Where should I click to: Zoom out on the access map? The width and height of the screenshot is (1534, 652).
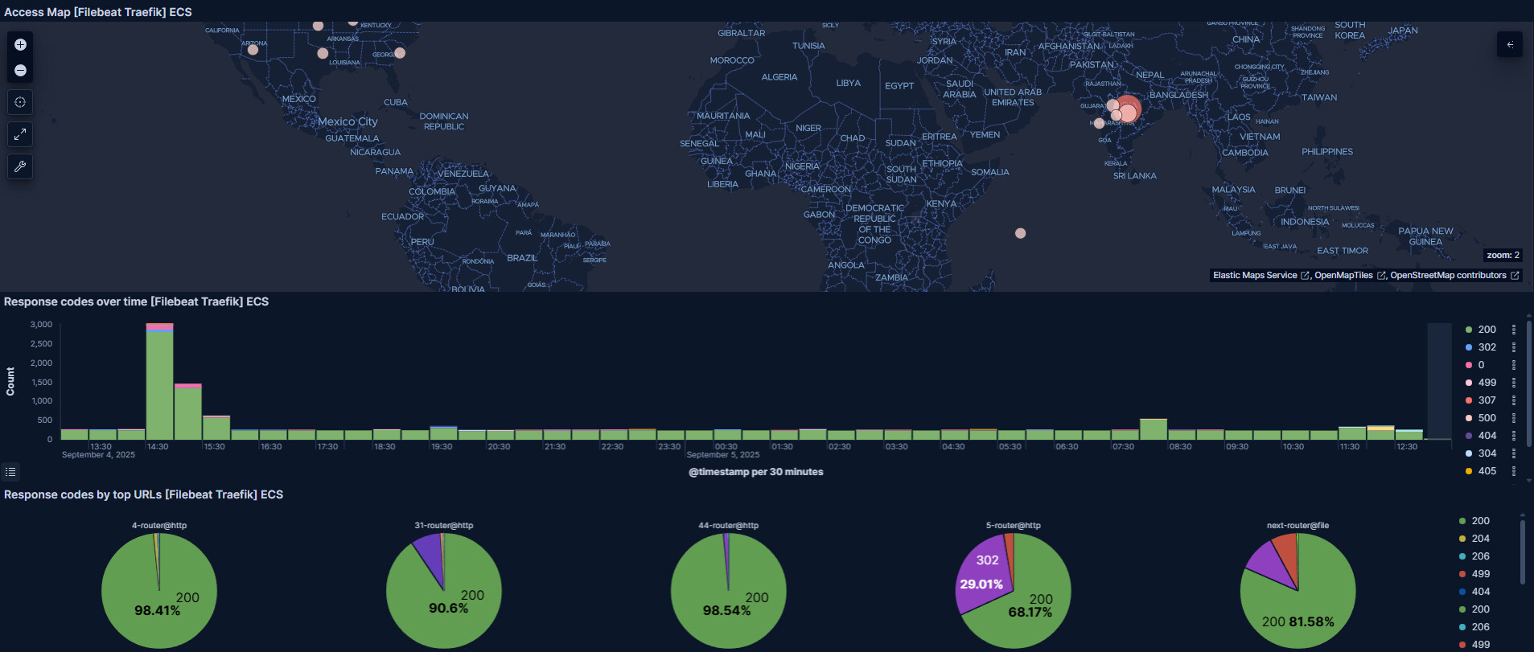20,71
